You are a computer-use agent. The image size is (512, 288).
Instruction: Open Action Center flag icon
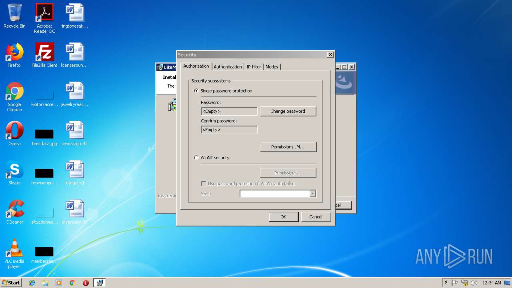tap(455, 283)
